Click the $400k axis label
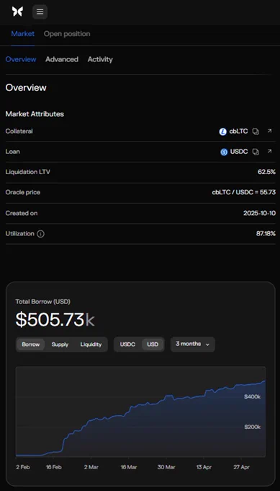 coord(252,396)
